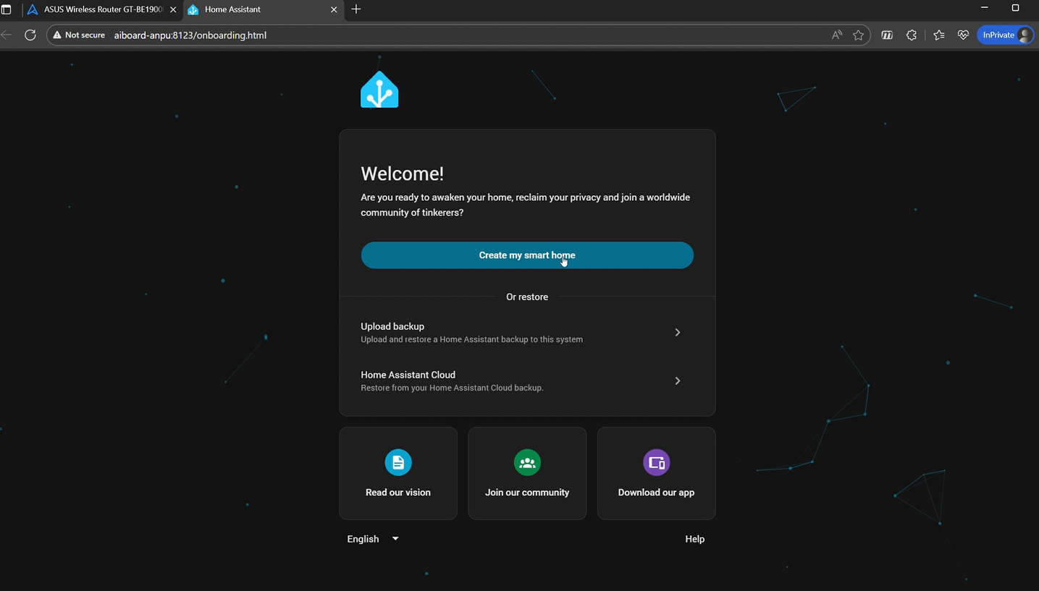Click the Join our community people icon

(x=527, y=462)
